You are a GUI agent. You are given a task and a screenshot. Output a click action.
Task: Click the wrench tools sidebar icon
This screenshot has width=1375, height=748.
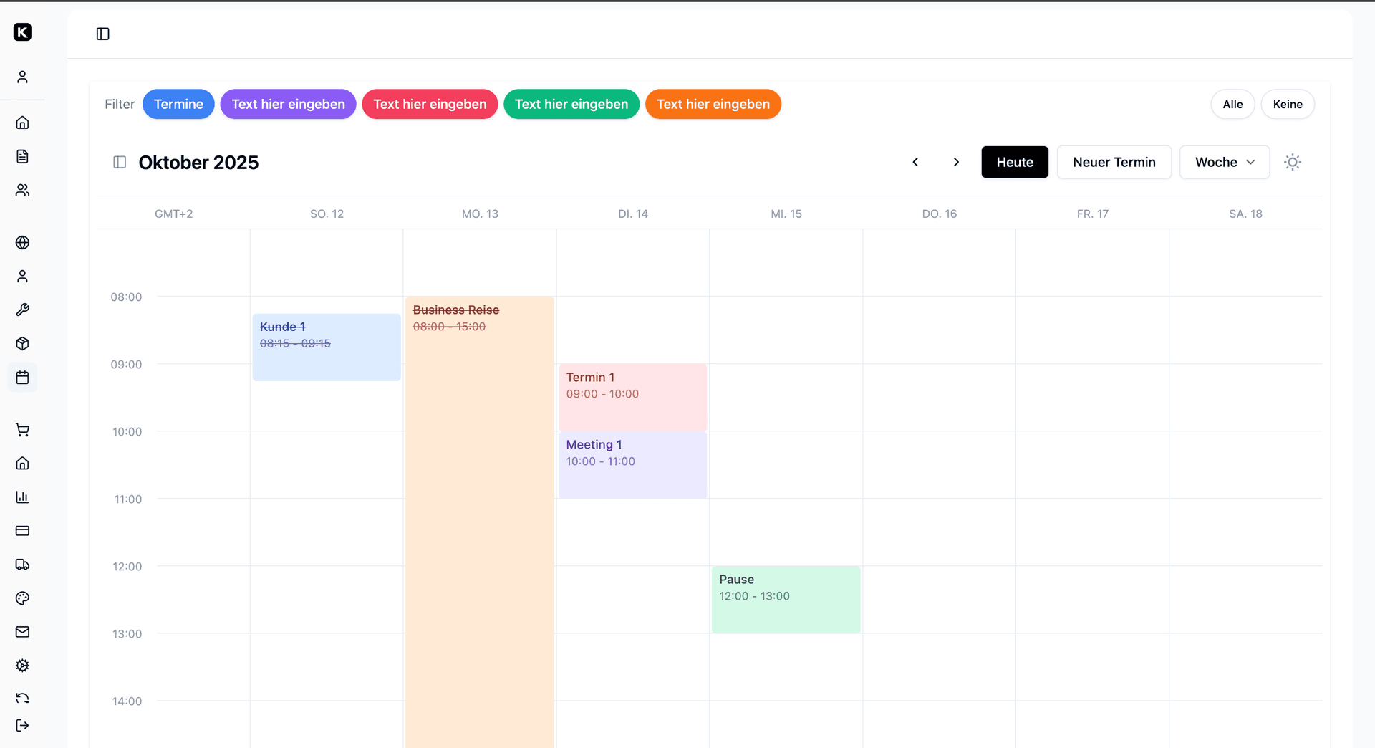pyautogui.click(x=22, y=310)
